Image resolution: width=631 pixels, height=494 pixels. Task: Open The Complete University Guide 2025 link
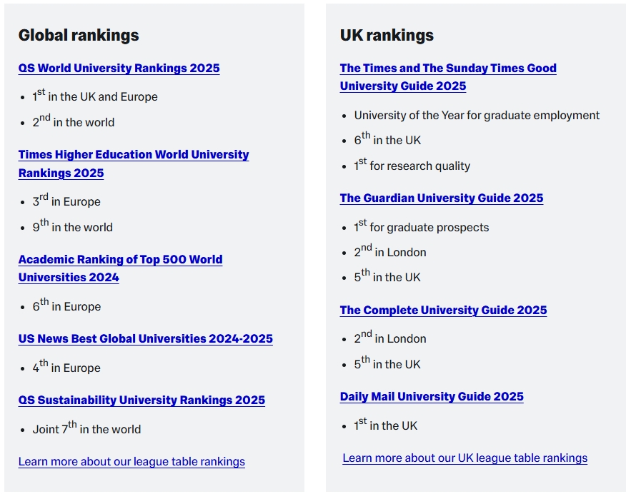(x=443, y=310)
